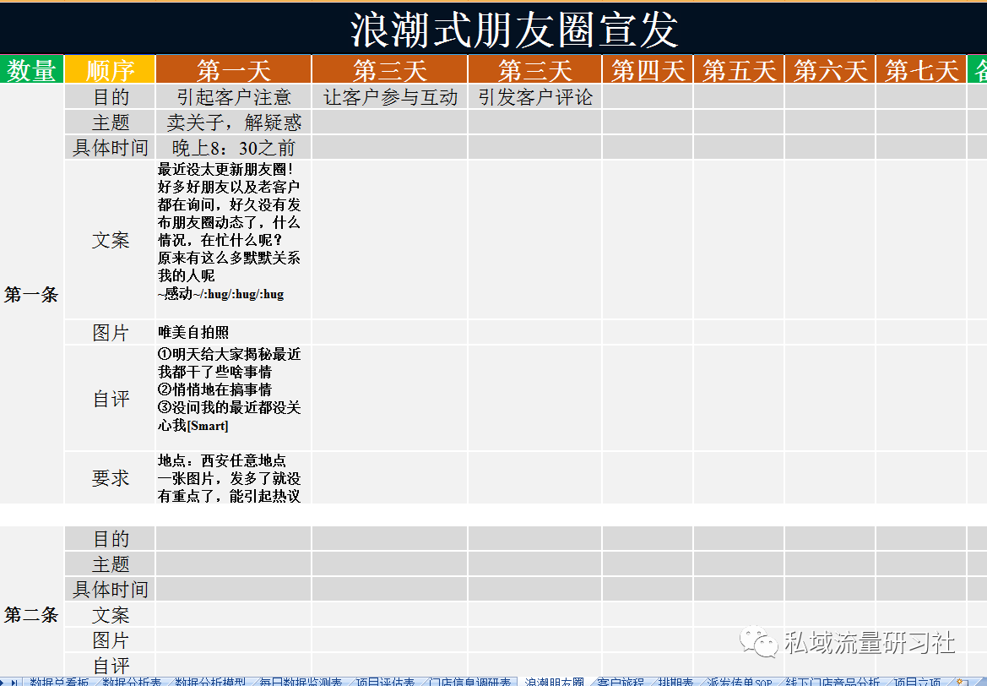Click the last-sheet navigation arrow

14,682
